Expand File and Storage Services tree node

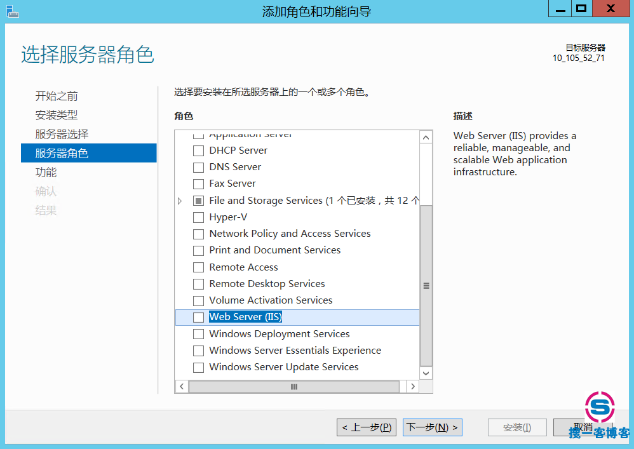180,201
